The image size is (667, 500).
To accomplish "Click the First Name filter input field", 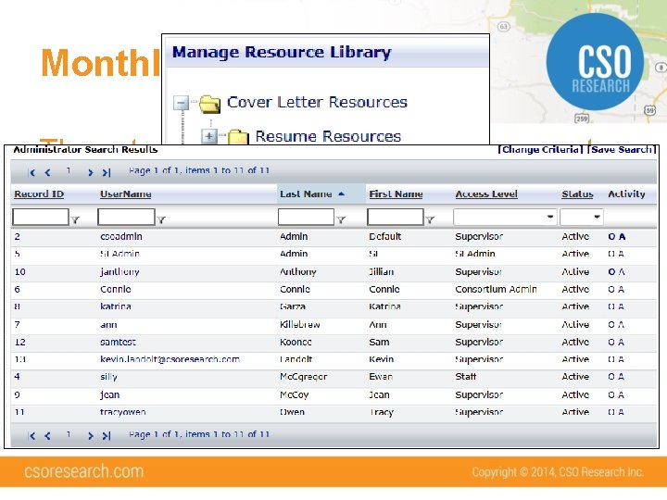I will click(x=396, y=217).
